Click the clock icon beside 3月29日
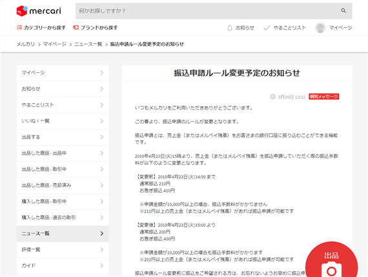Viewport: 368px width, 277px height. (272, 97)
